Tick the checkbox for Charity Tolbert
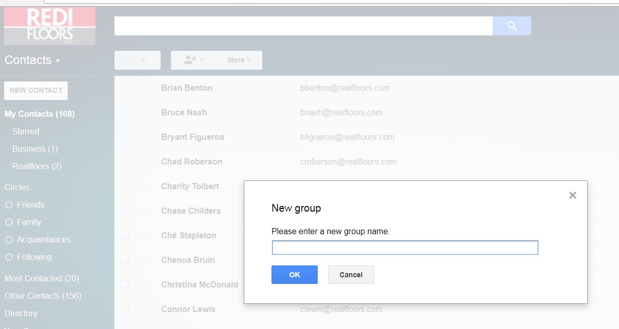619x329 pixels. 124,186
